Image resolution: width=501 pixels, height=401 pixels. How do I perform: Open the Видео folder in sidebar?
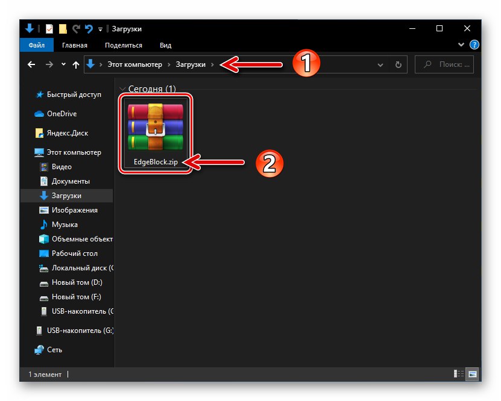55,167
